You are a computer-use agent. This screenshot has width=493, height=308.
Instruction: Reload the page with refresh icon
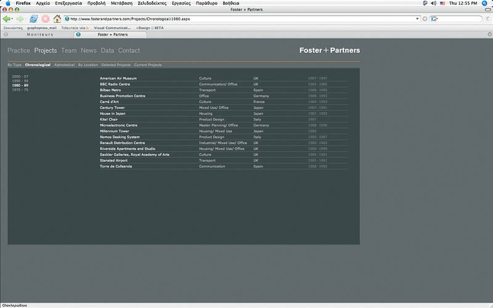[33, 19]
